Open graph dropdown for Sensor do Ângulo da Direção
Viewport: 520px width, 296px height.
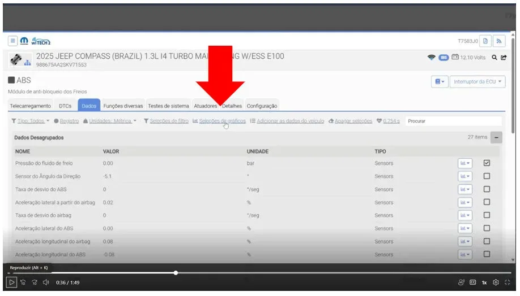(465, 176)
